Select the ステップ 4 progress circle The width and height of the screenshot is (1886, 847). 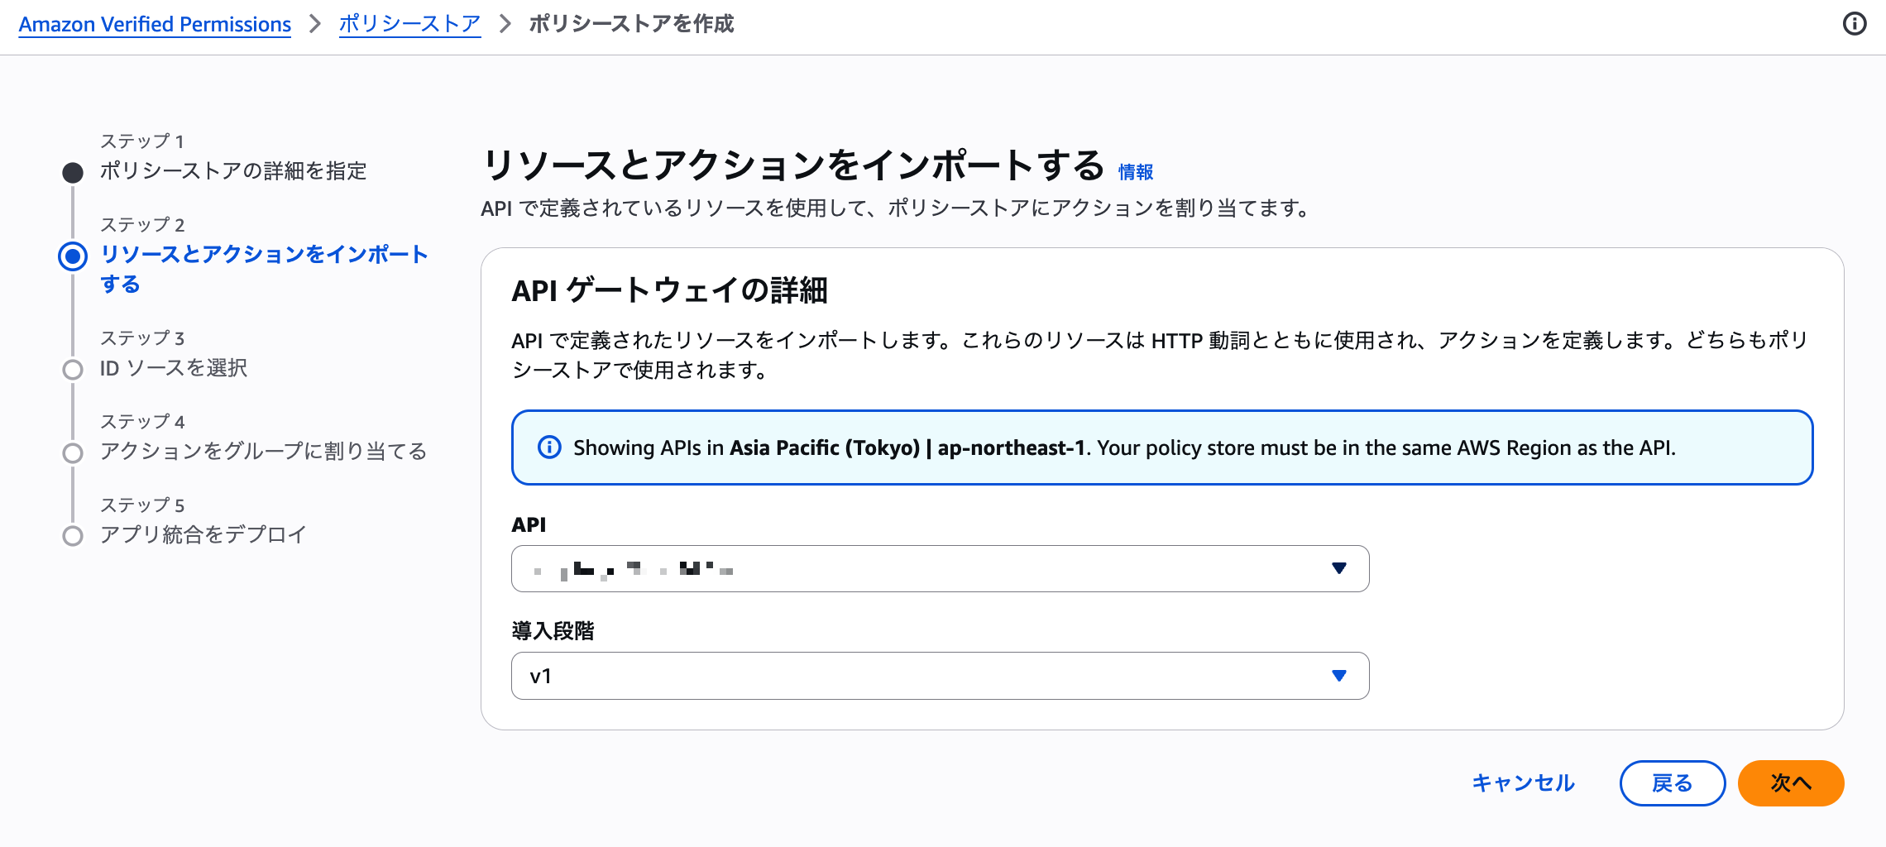(x=73, y=452)
